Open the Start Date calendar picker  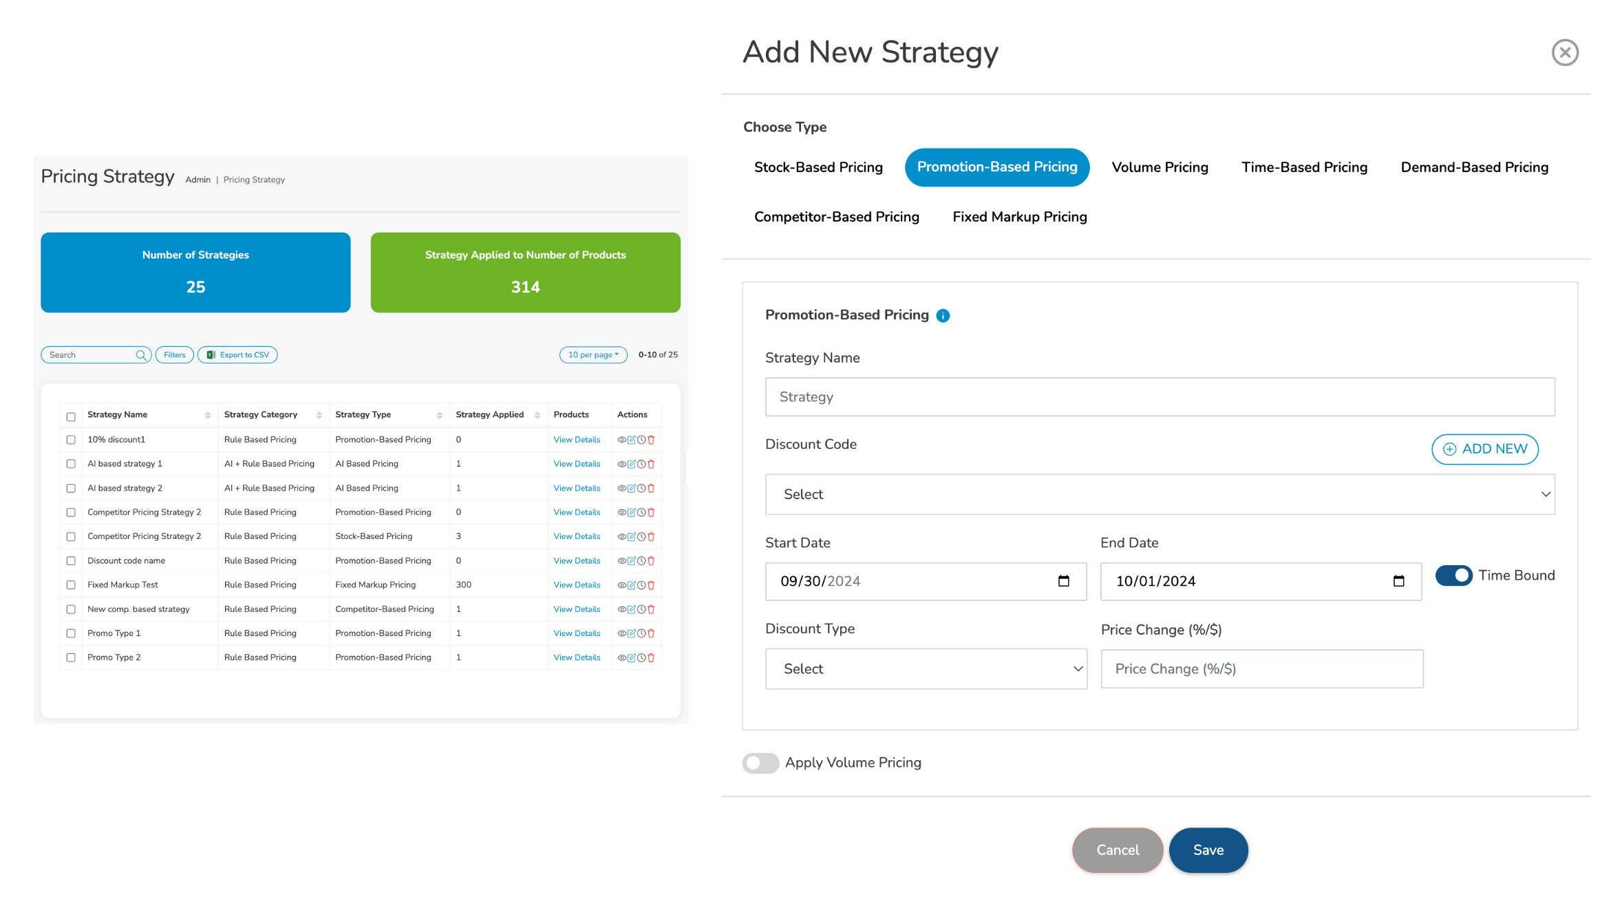(1063, 581)
